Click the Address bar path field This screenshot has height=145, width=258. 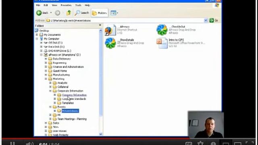(x=125, y=21)
